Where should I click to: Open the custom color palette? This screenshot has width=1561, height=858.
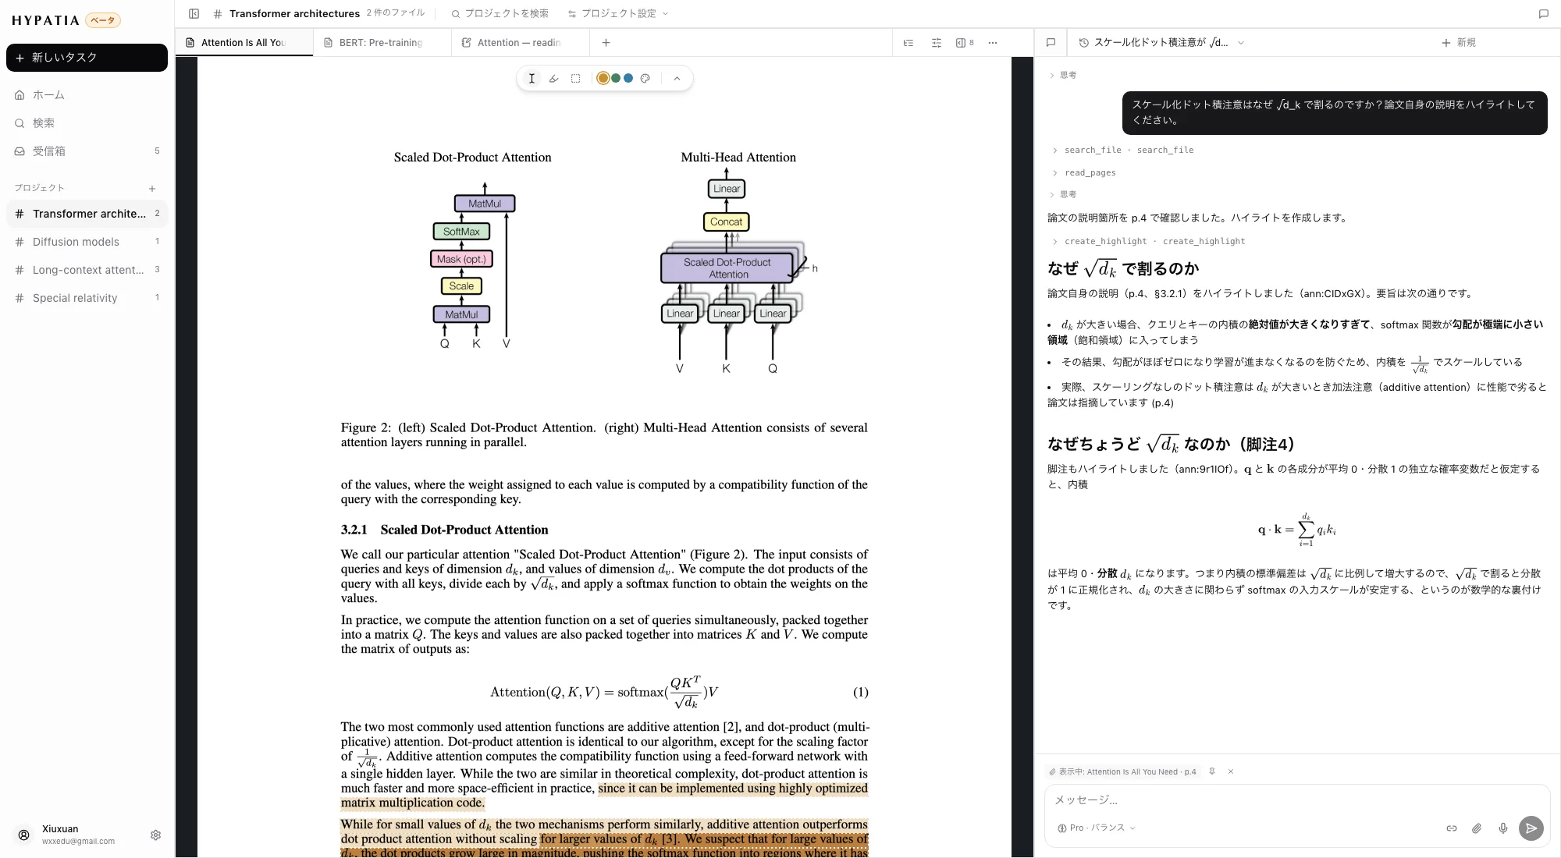[645, 78]
